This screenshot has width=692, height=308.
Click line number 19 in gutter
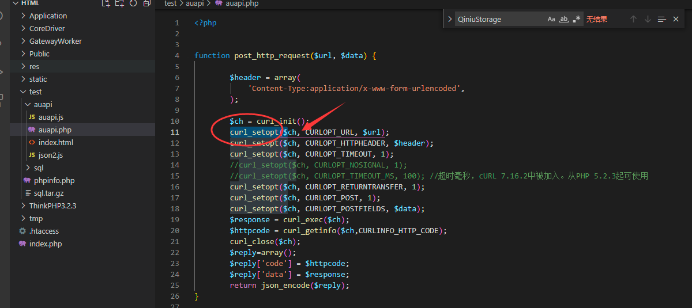point(175,219)
